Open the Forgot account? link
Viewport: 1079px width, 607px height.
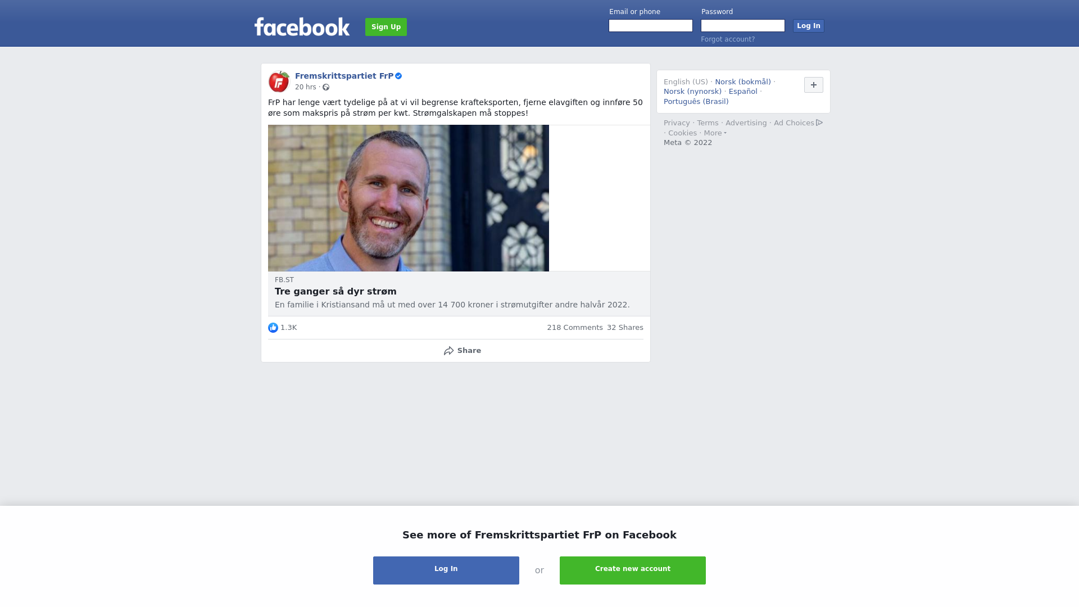pos(728,39)
